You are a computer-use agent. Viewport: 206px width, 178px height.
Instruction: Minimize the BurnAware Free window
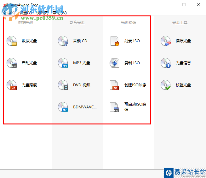[170, 5]
